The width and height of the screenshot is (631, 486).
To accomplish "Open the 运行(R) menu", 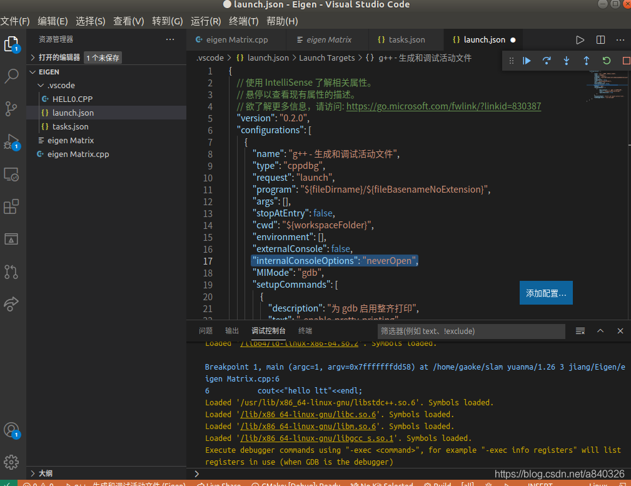I will pos(206,21).
